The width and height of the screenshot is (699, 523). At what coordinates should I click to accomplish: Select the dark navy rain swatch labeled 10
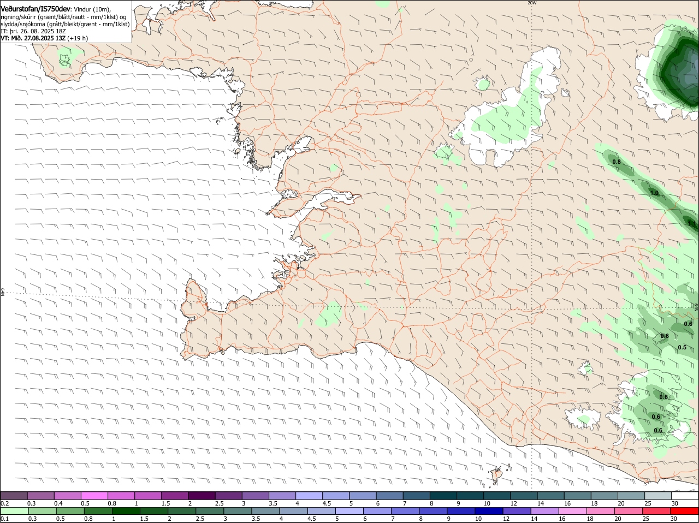click(489, 511)
